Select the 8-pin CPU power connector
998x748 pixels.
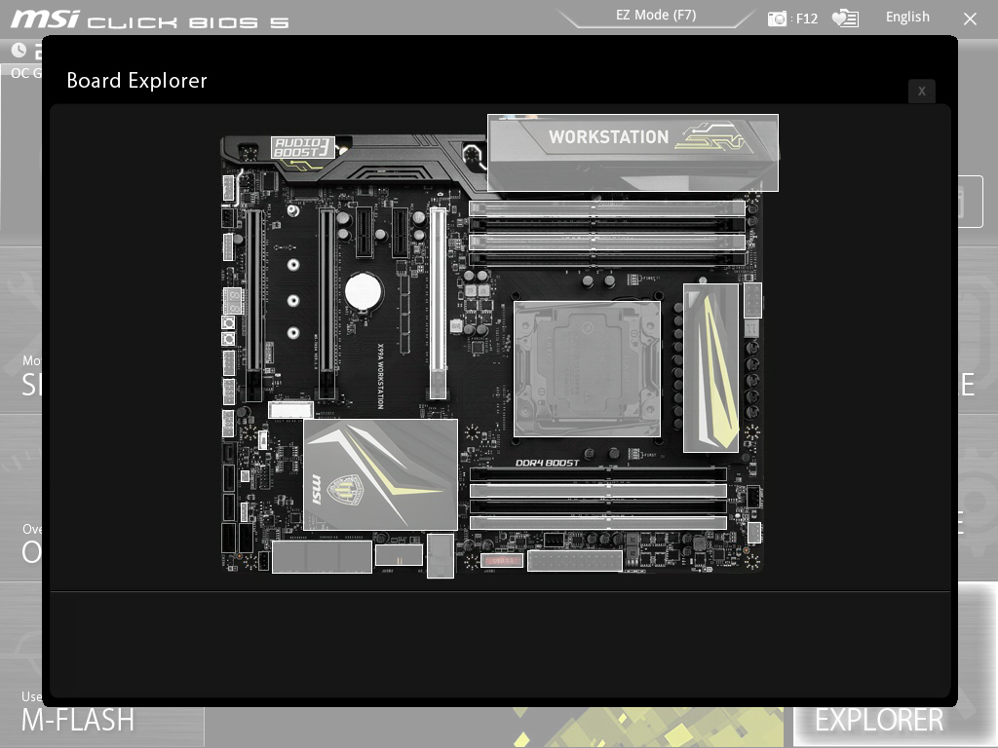(752, 300)
